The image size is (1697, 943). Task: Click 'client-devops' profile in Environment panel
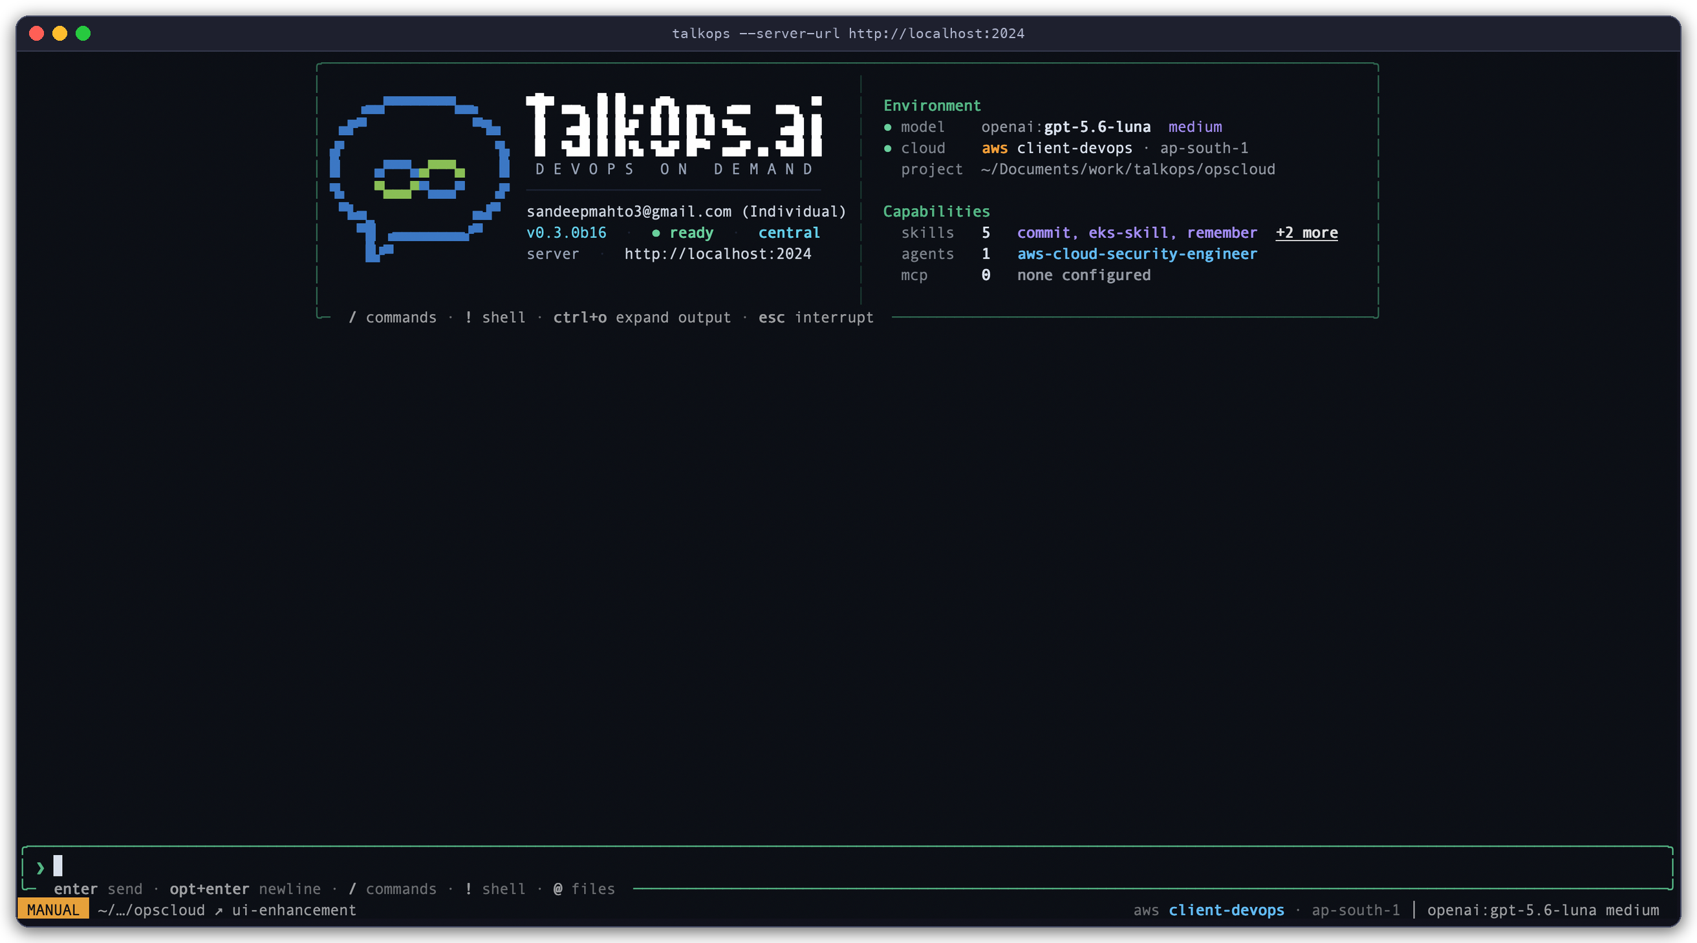pos(1074,147)
